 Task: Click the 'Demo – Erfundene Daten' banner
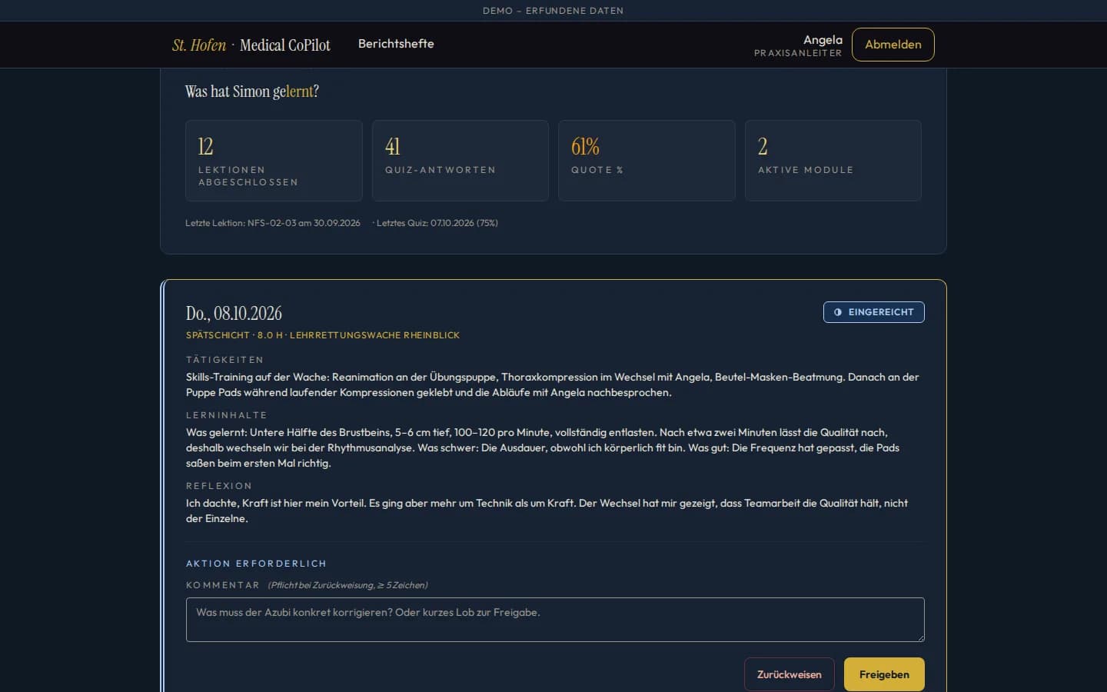pos(553,11)
